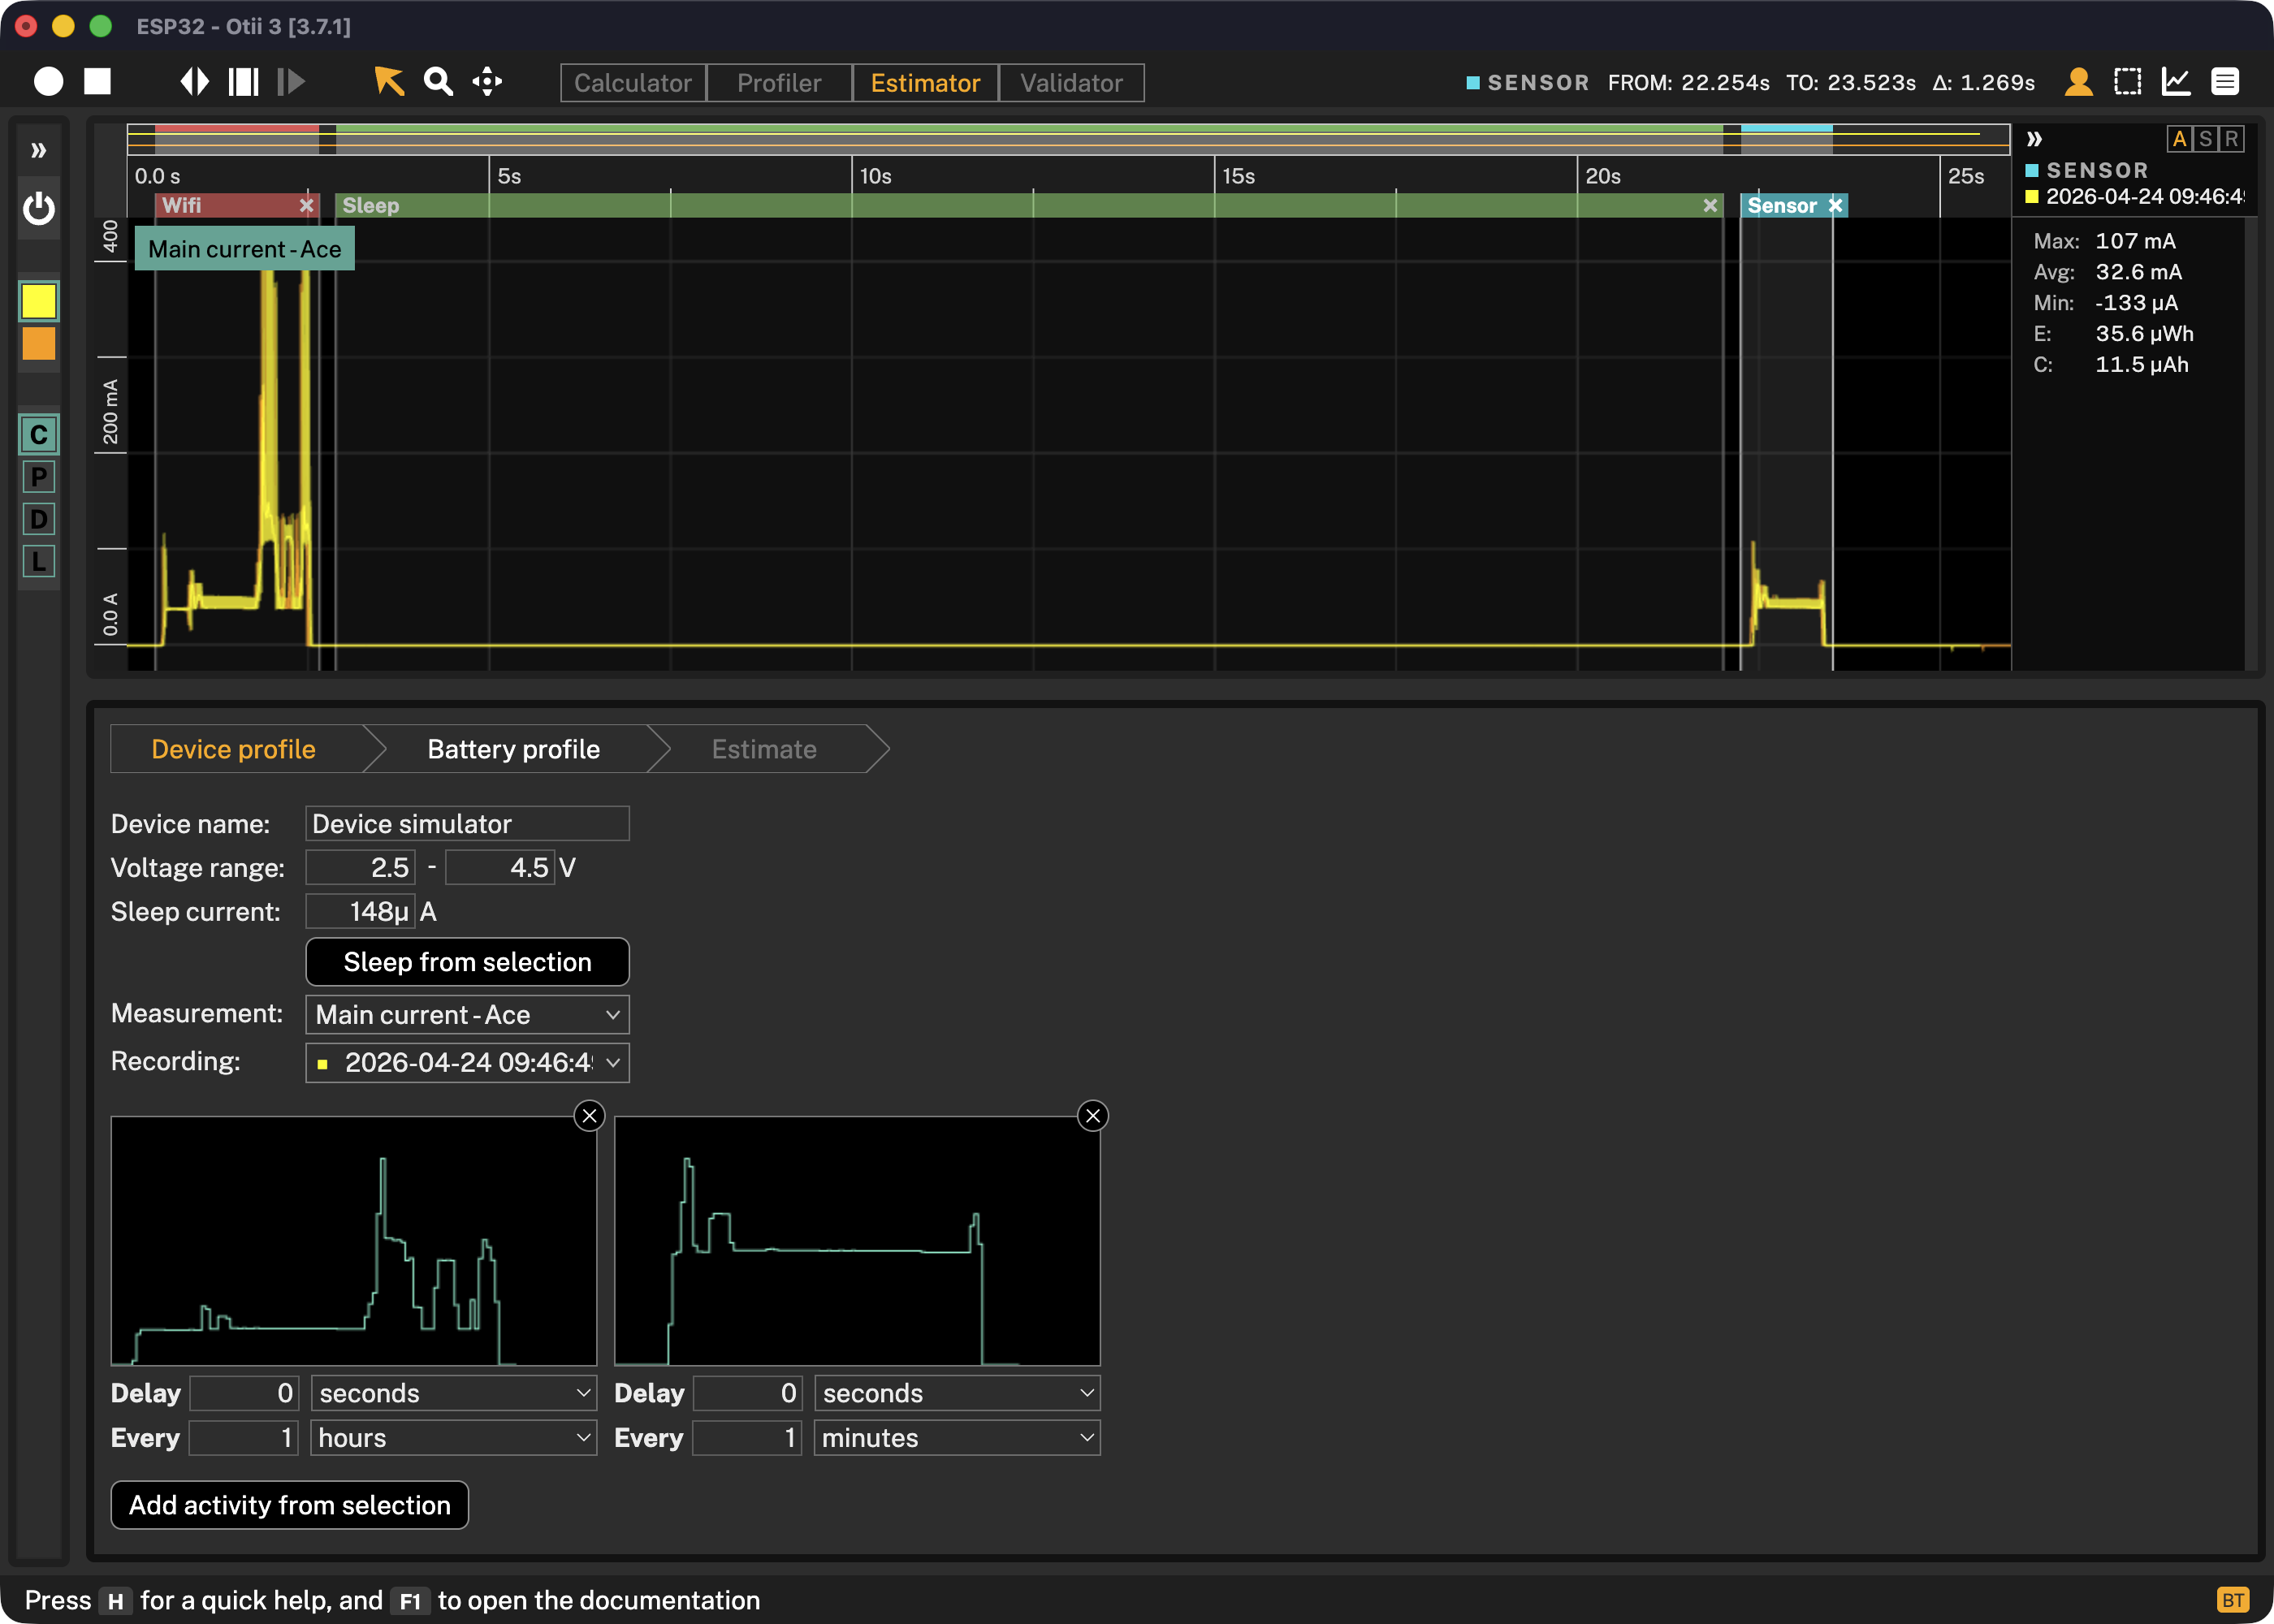Toggle the A statistics mode button
Screen dimensions: 2274x1624
click(2180, 139)
